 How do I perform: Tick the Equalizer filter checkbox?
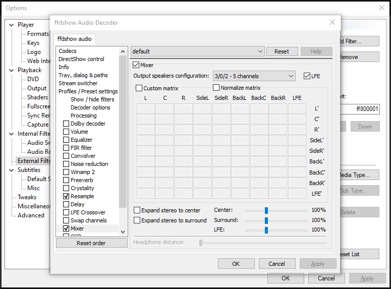pos(66,140)
